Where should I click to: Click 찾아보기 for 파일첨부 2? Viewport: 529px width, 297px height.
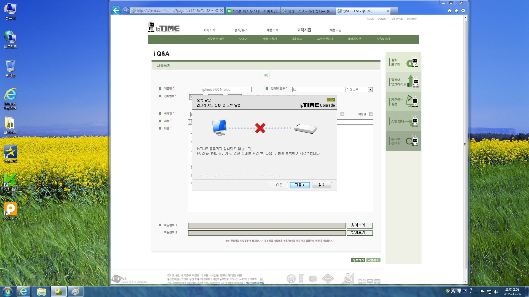coord(360,233)
